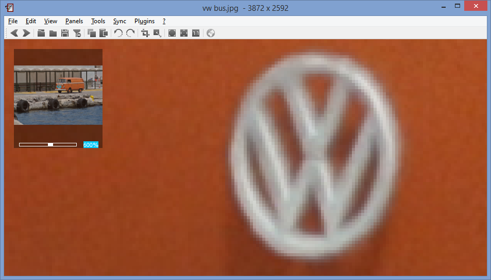491x280 pixels.
Task: Close the vw bus.jpg window
Action: (x=476, y=6)
